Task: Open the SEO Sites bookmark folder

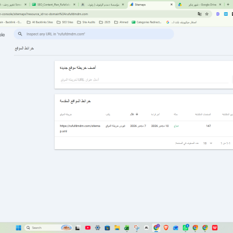Action: (x=65, y=22)
